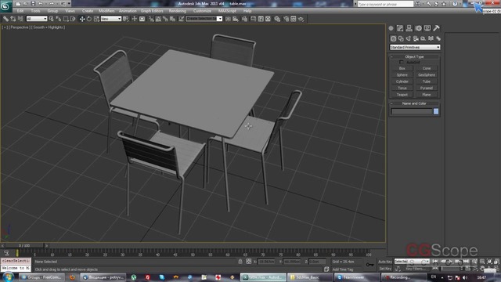
Task: Toggle the Selection Lock padlock icon
Action: tap(240, 262)
